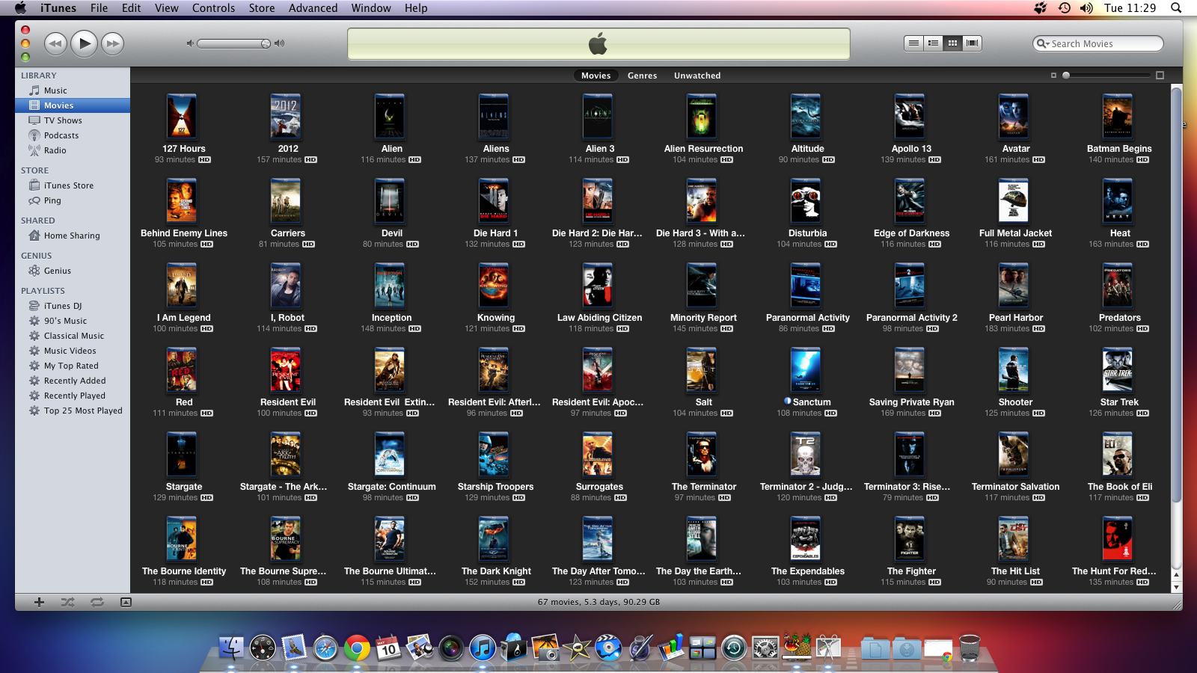Play the current selection with the Play button
Screen dimensions: 1197x673
(85, 43)
